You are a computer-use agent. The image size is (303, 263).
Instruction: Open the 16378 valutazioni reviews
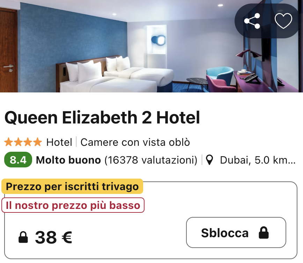pyautogui.click(x=151, y=160)
